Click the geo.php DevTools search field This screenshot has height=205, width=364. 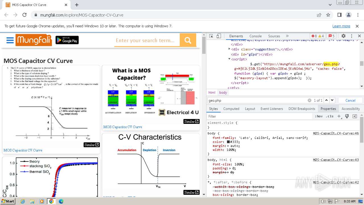click(257, 100)
